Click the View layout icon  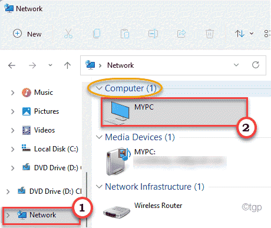[267, 34]
